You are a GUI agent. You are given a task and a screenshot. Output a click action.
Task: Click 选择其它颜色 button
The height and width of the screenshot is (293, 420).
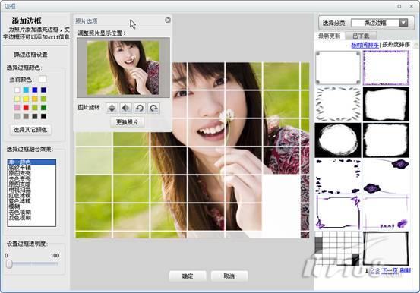pyautogui.click(x=30, y=130)
